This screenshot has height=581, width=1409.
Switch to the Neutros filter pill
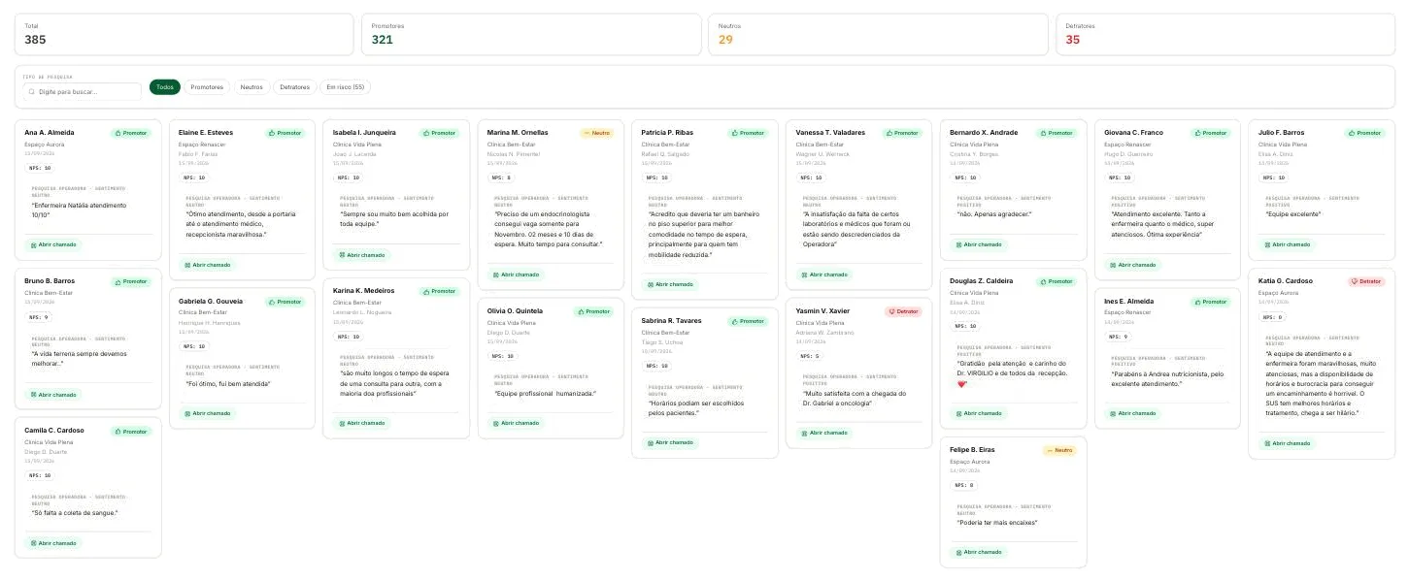[x=252, y=87]
